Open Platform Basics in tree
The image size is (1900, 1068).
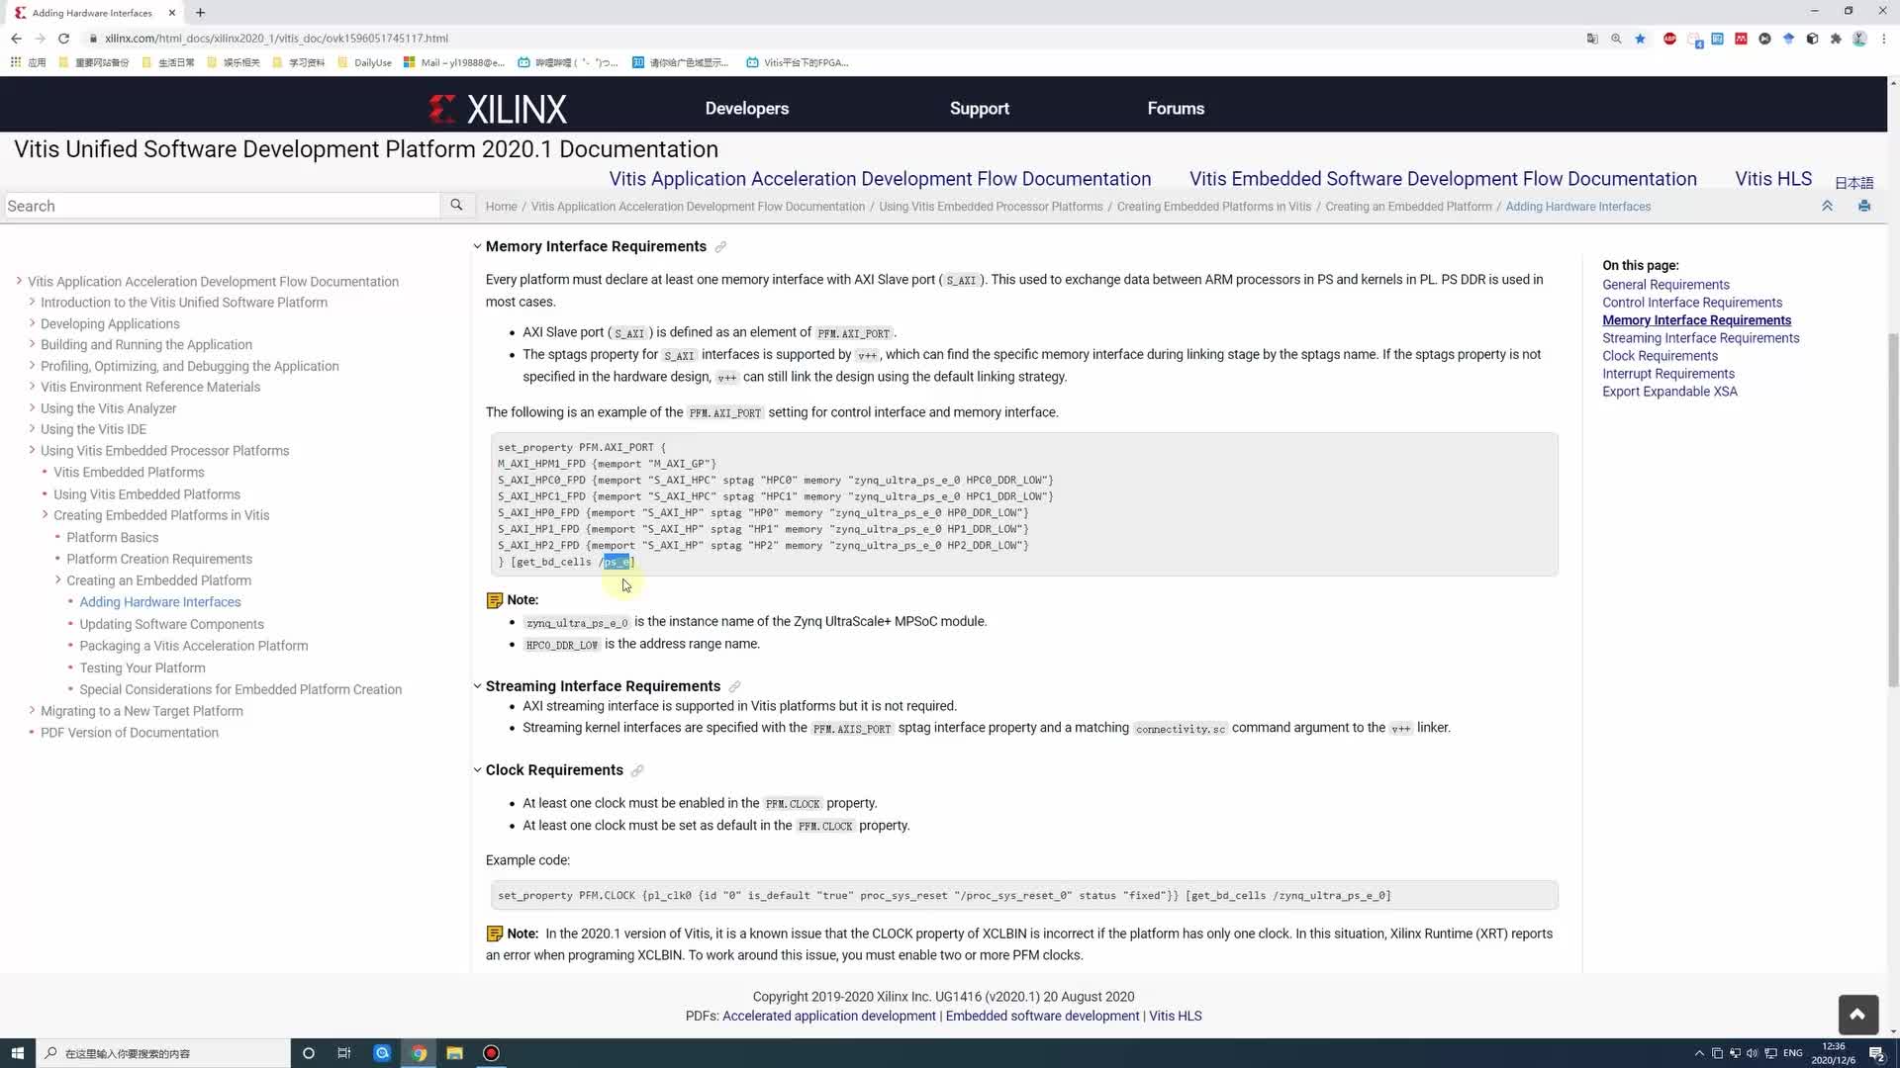112,537
